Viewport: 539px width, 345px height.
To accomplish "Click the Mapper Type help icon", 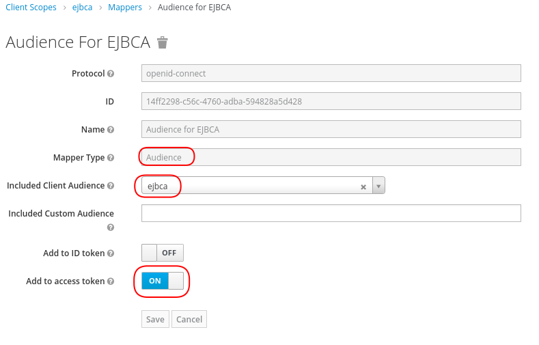I will click(x=111, y=158).
